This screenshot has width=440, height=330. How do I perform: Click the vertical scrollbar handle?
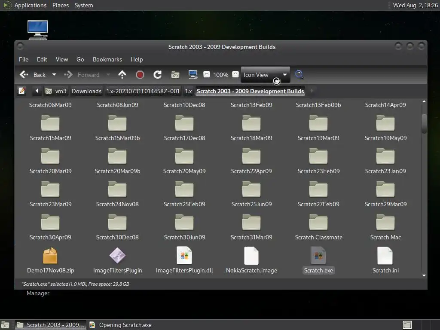click(424, 123)
